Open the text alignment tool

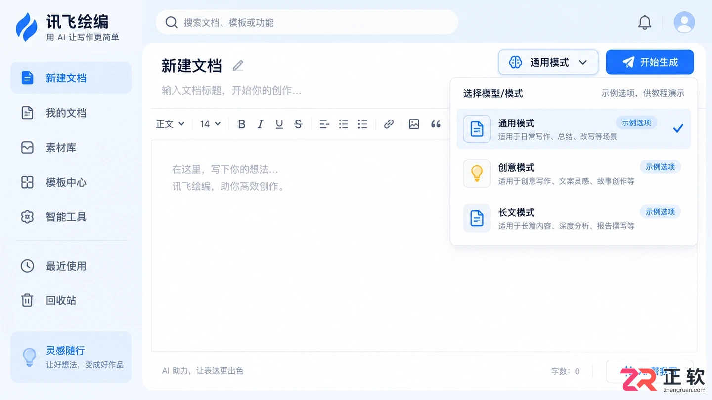[x=324, y=124]
